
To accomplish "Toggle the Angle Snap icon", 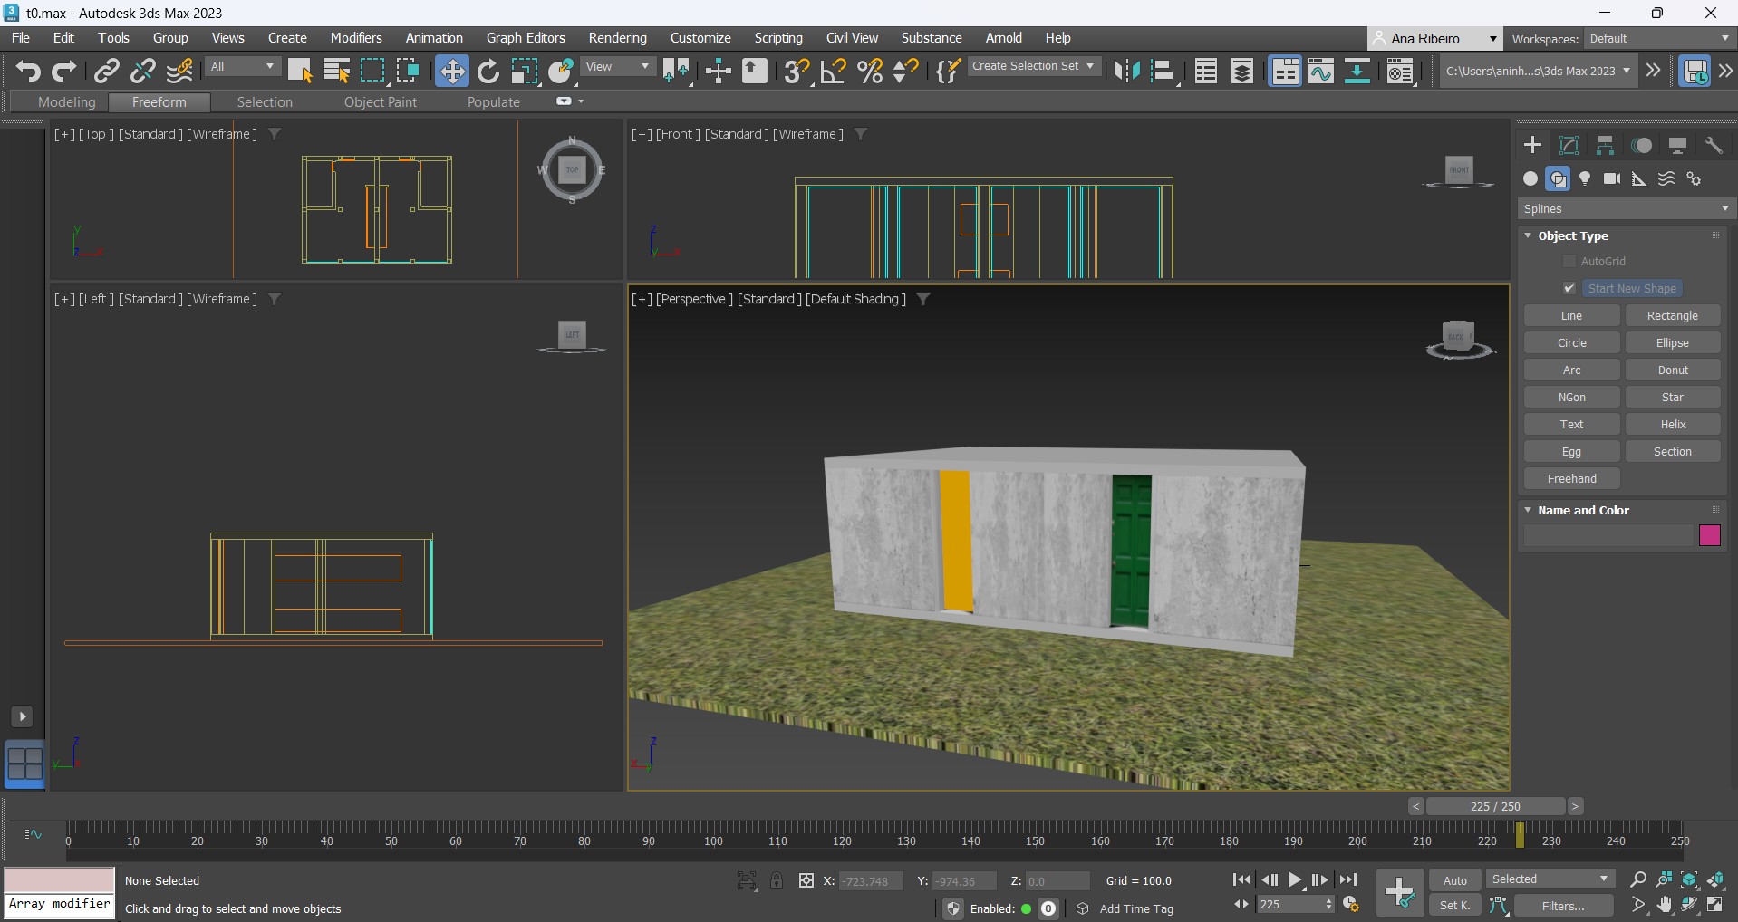I will (833, 71).
